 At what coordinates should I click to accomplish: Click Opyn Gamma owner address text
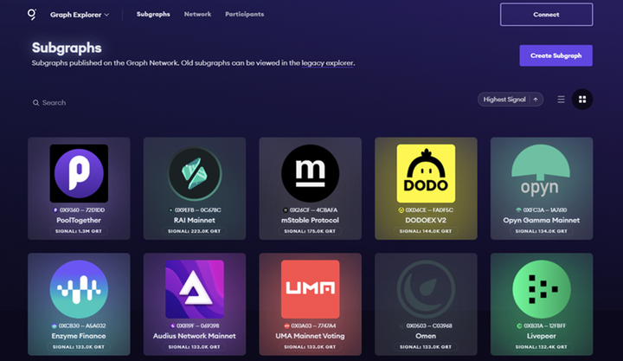tap(545, 210)
